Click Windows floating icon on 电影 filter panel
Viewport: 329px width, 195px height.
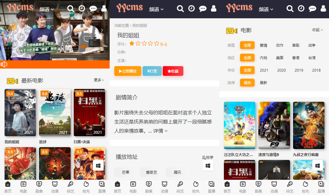317,166
